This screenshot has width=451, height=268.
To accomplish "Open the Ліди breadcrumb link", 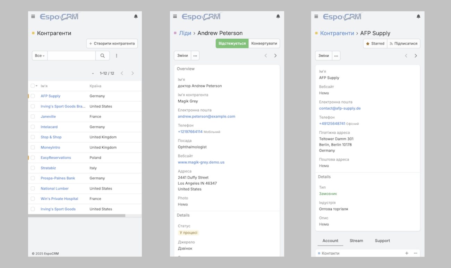I will pos(185,33).
